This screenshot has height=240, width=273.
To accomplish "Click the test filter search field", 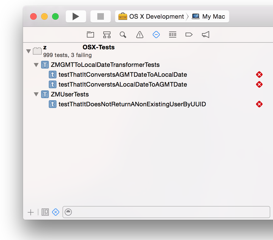I will (x=166, y=212).
